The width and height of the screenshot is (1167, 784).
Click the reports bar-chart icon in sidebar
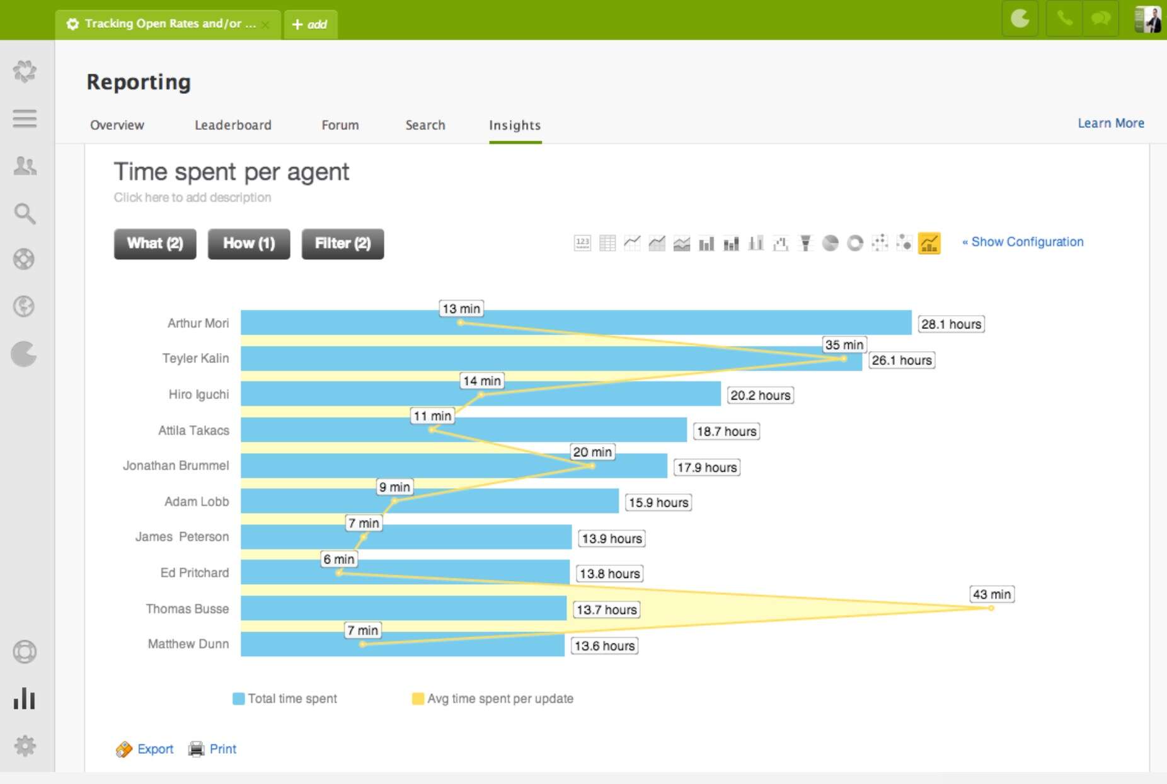click(25, 698)
